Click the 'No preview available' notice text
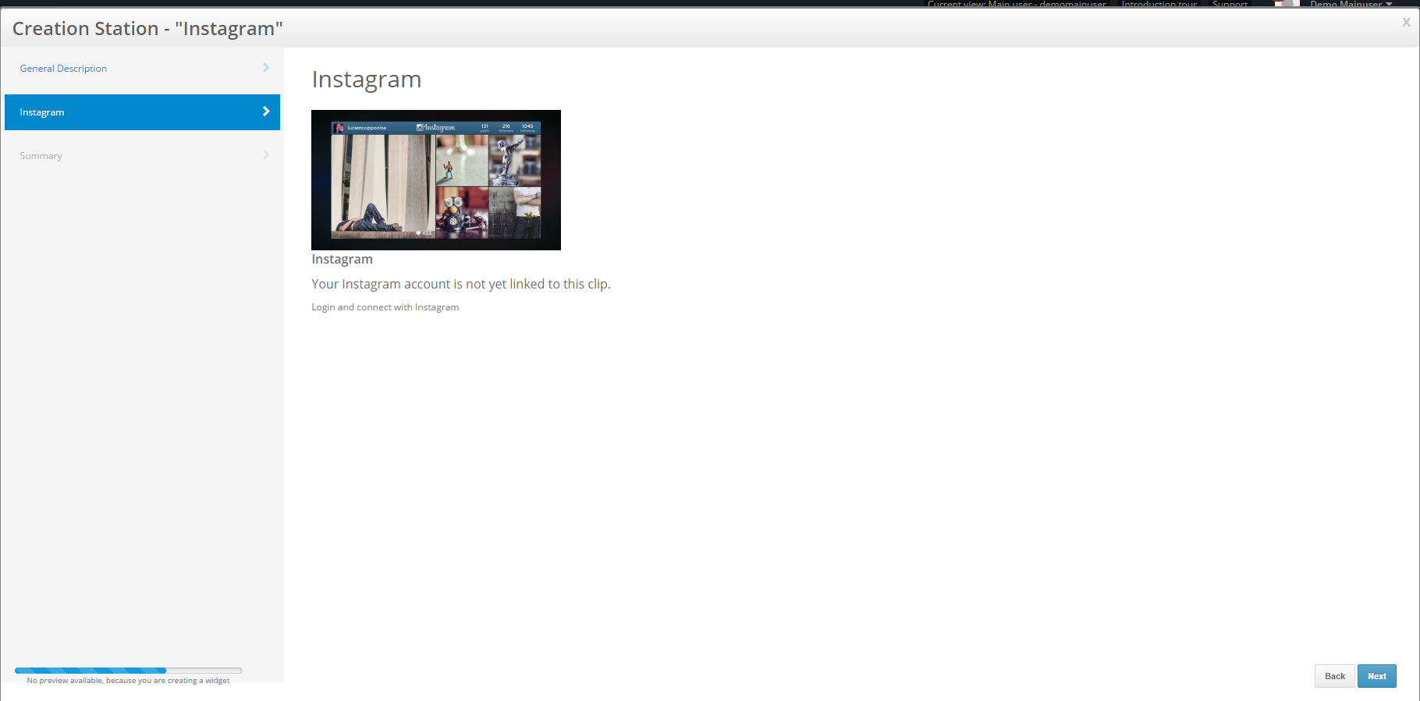 pos(128,681)
